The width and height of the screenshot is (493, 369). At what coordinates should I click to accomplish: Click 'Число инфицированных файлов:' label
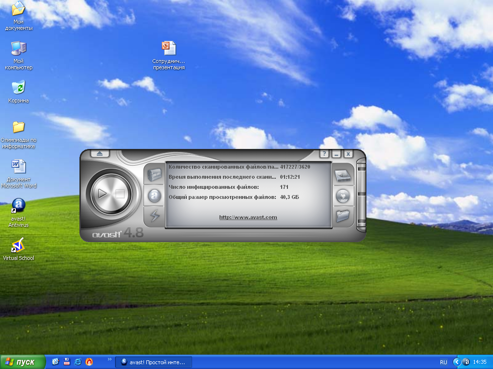(214, 187)
